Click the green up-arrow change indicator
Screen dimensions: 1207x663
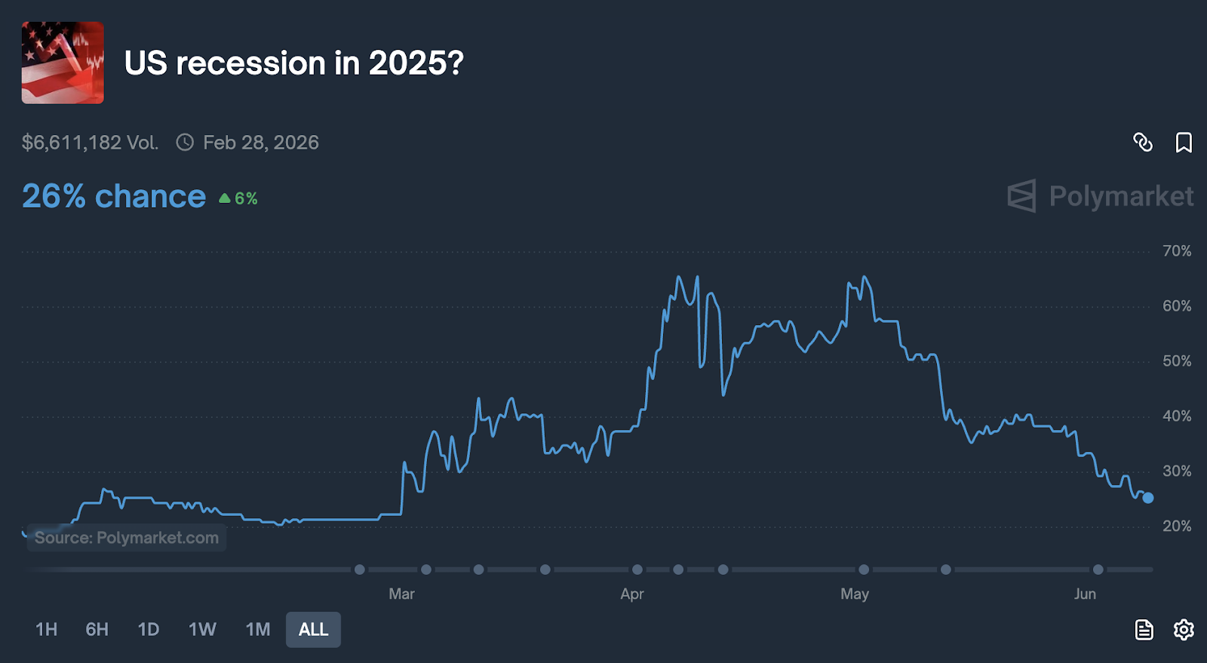pos(225,198)
